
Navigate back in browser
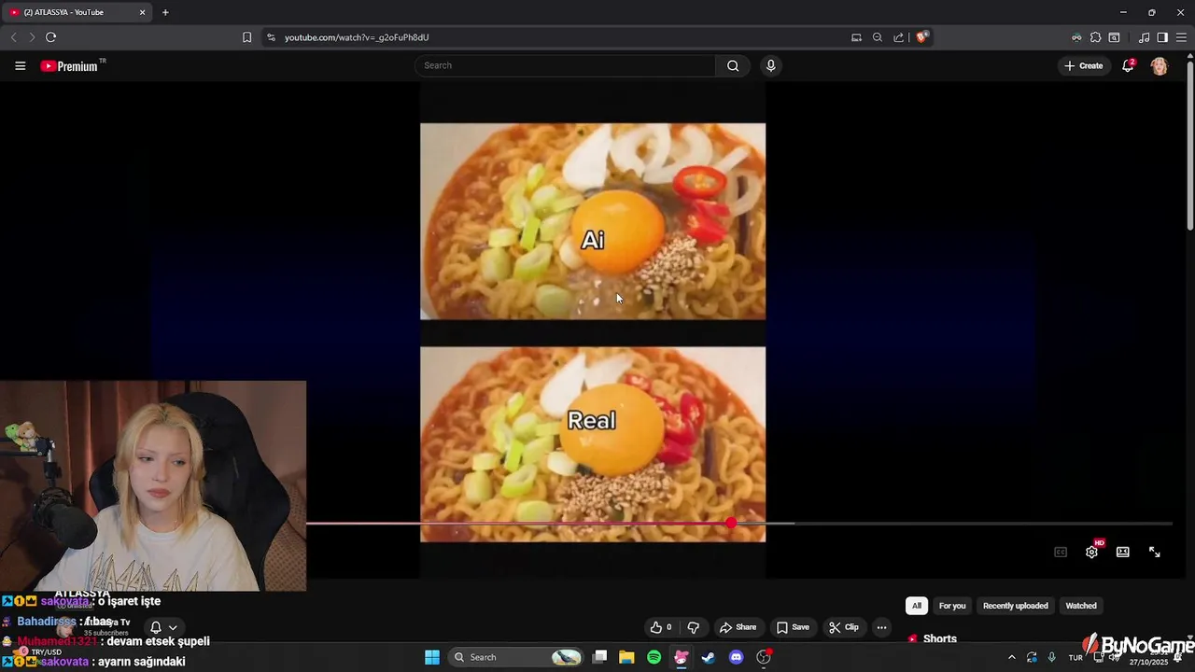[13, 37]
